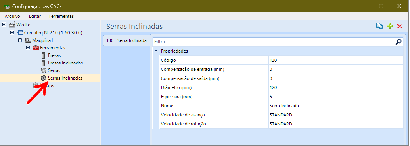Minimize the Configuração das CNCs window
Screen dimensions: 410x146
coord(363,6)
